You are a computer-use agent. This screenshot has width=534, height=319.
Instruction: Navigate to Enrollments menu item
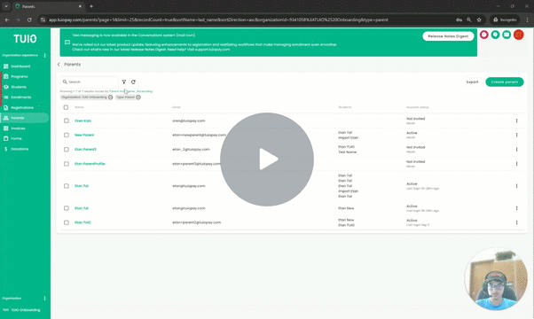(20, 97)
